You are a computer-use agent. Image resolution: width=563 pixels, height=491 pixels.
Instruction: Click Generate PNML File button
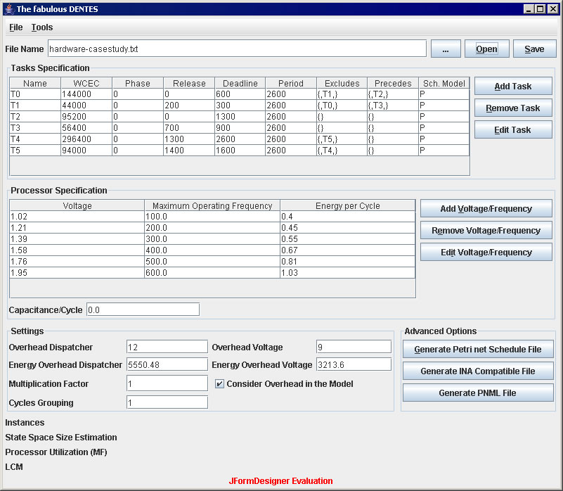[x=478, y=393]
